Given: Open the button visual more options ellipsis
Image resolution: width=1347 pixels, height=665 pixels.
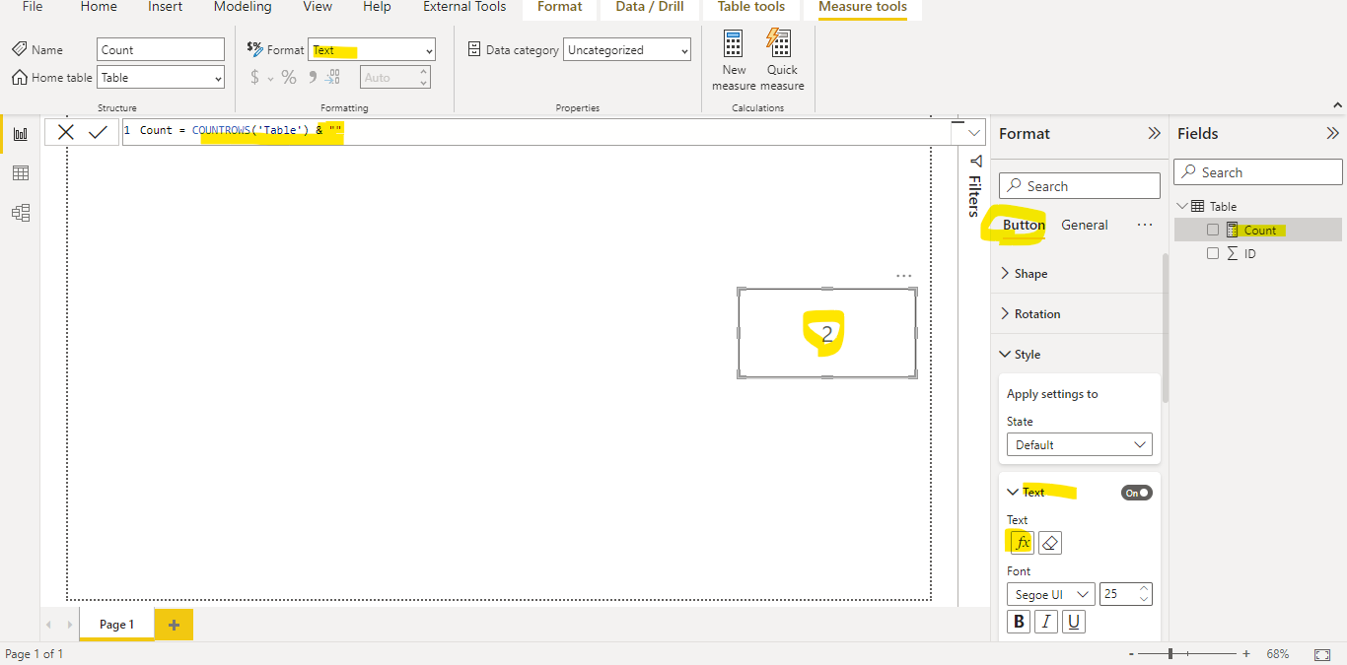Looking at the screenshot, I should point(904,277).
